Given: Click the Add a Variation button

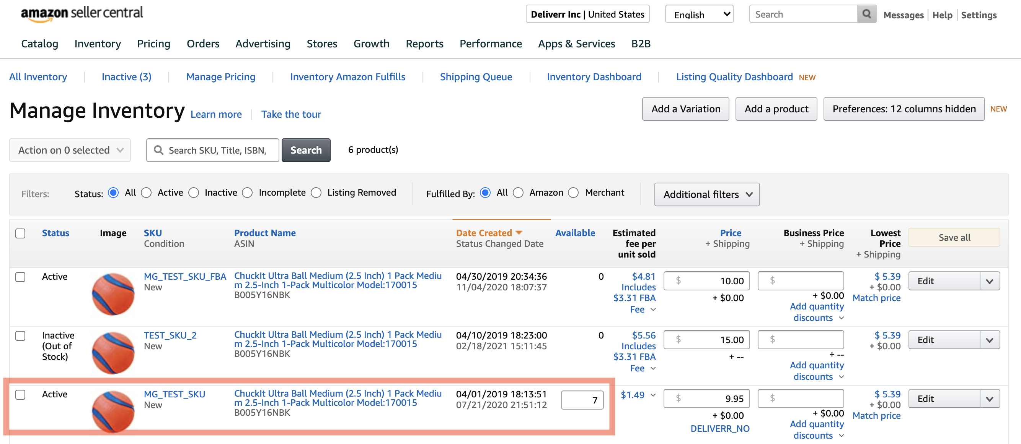Looking at the screenshot, I should (x=686, y=109).
